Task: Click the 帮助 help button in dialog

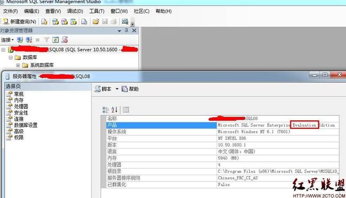Action: (x=130, y=89)
